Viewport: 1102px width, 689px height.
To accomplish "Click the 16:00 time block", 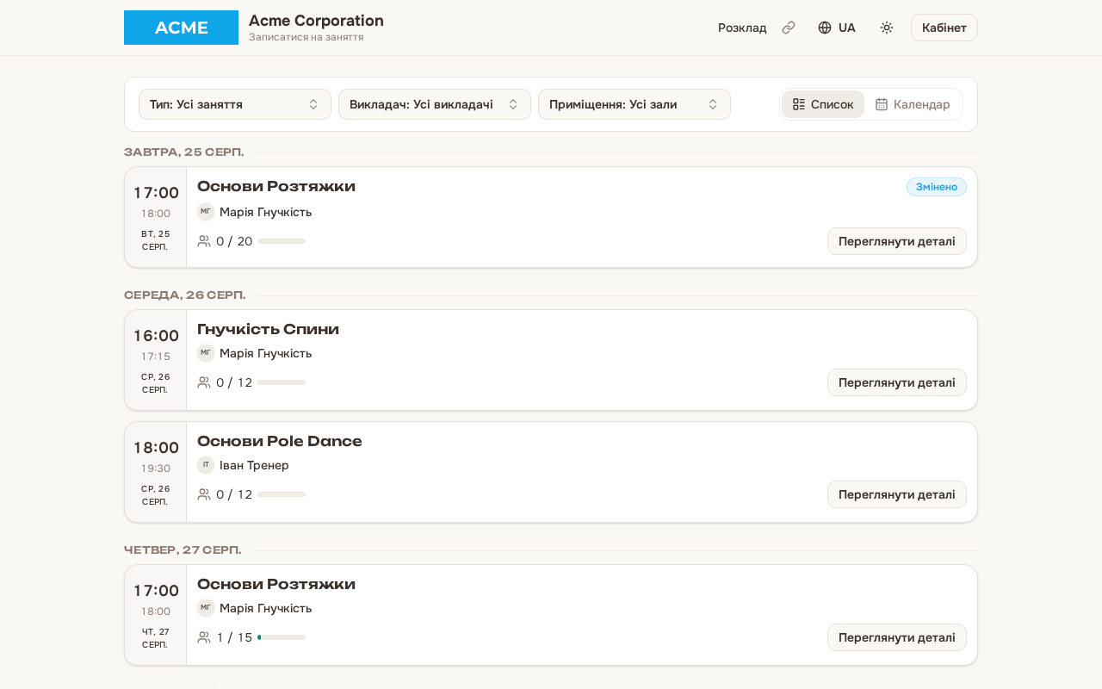I will coord(156,360).
